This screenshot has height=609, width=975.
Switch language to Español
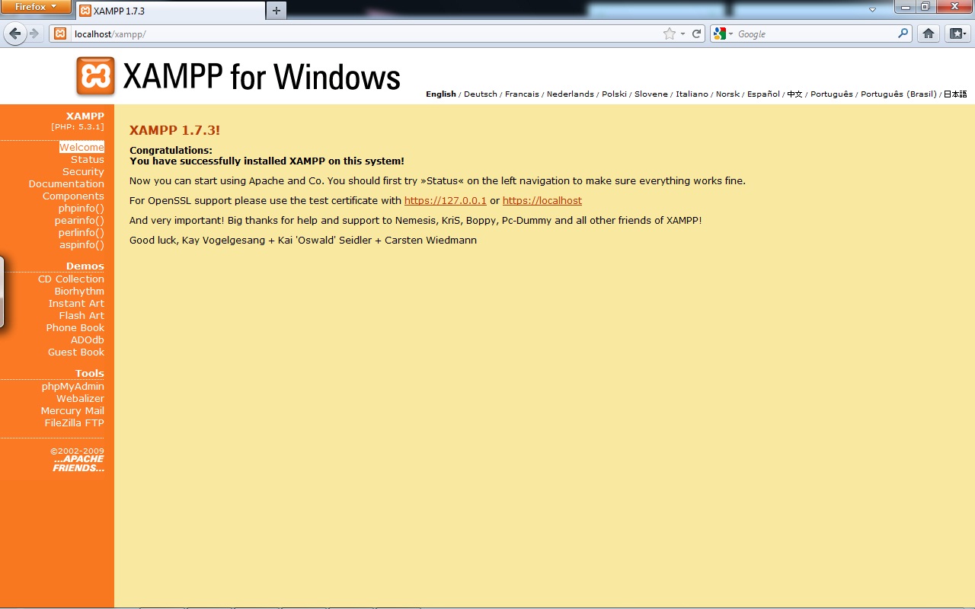click(763, 94)
